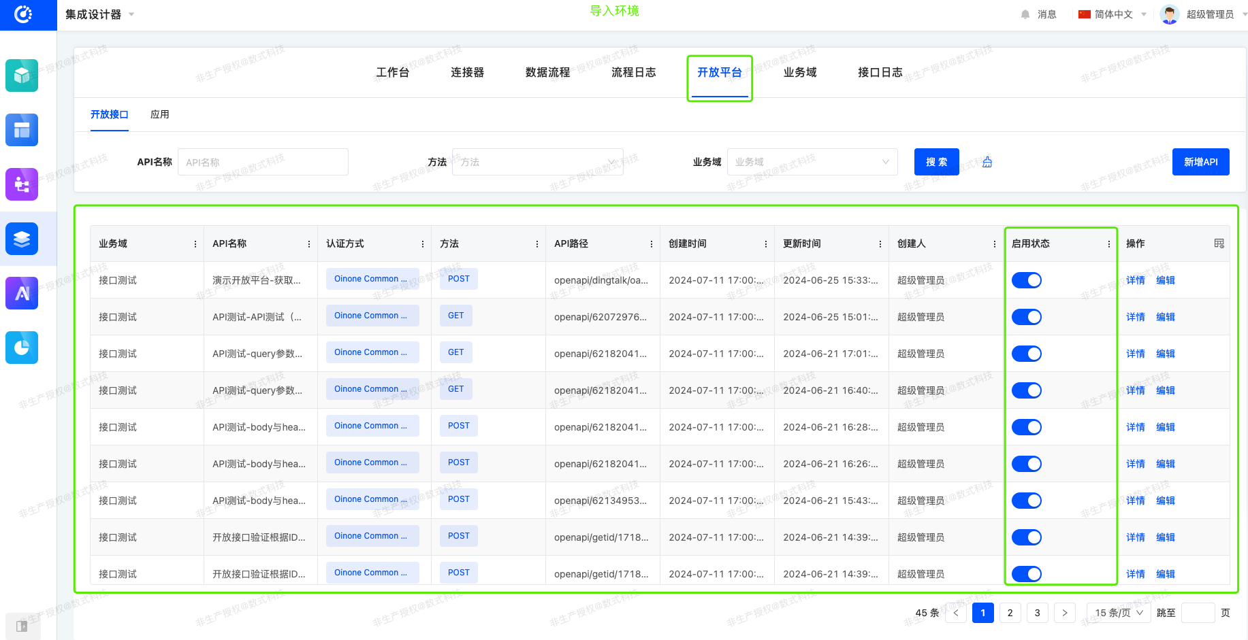The height and width of the screenshot is (640, 1248).
Task: Go to page 2
Action: pyautogui.click(x=1010, y=613)
